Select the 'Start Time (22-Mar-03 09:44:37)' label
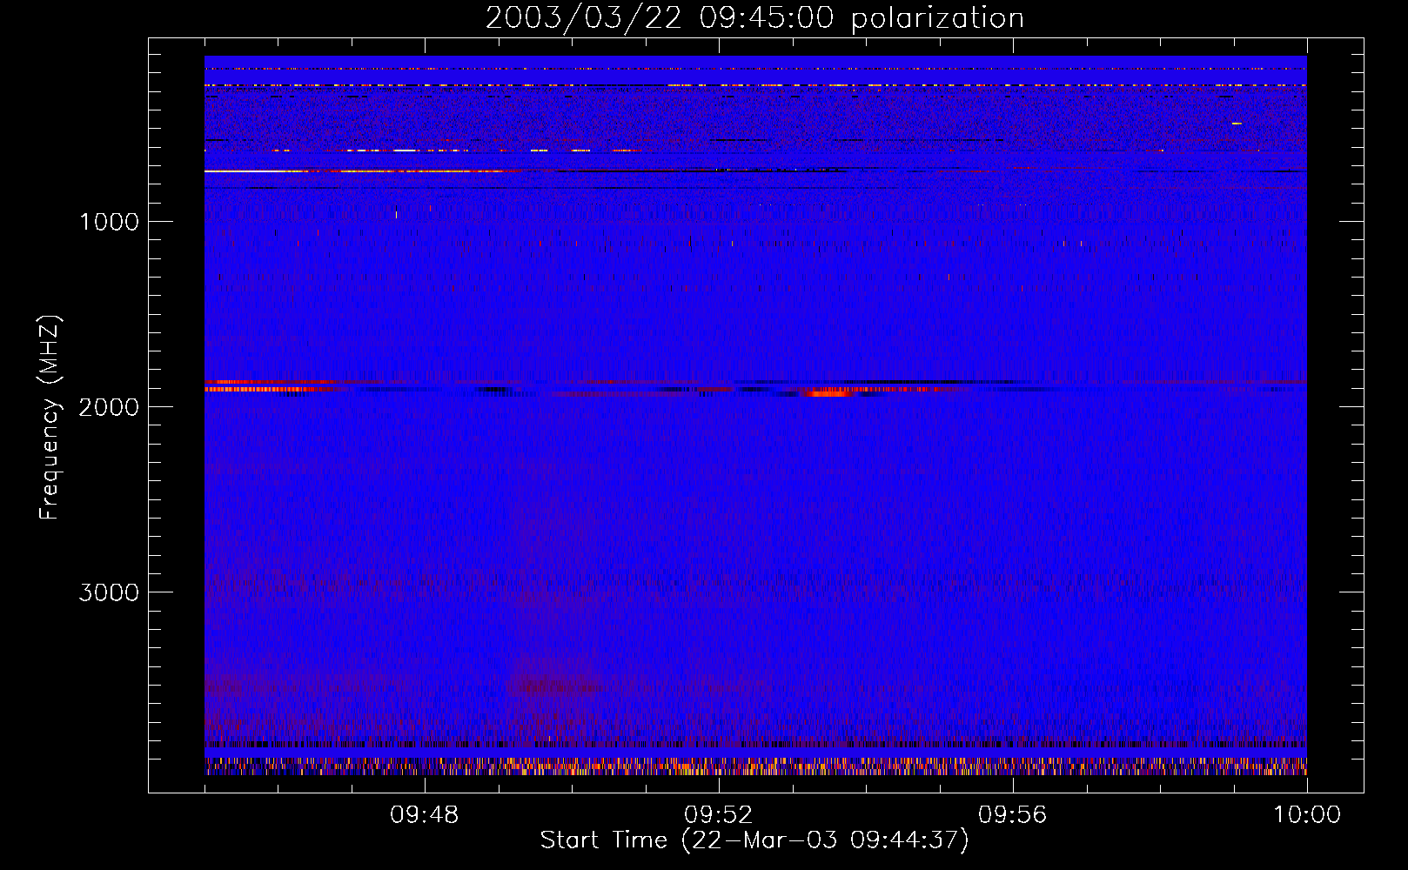 [754, 840]
